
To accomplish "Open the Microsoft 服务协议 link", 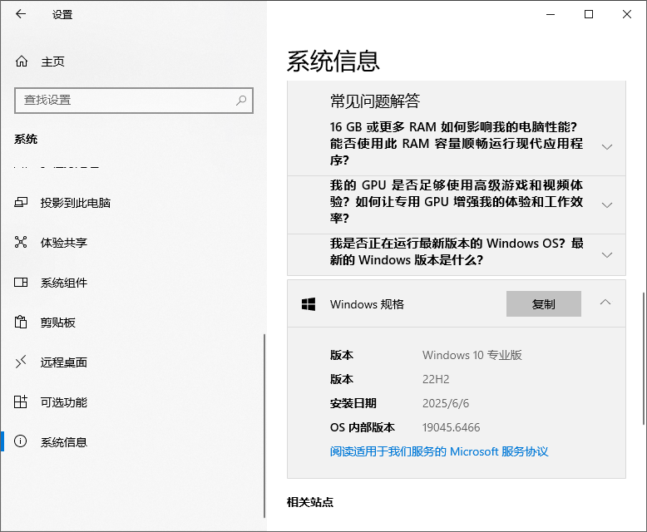I will tap(439, 451).
